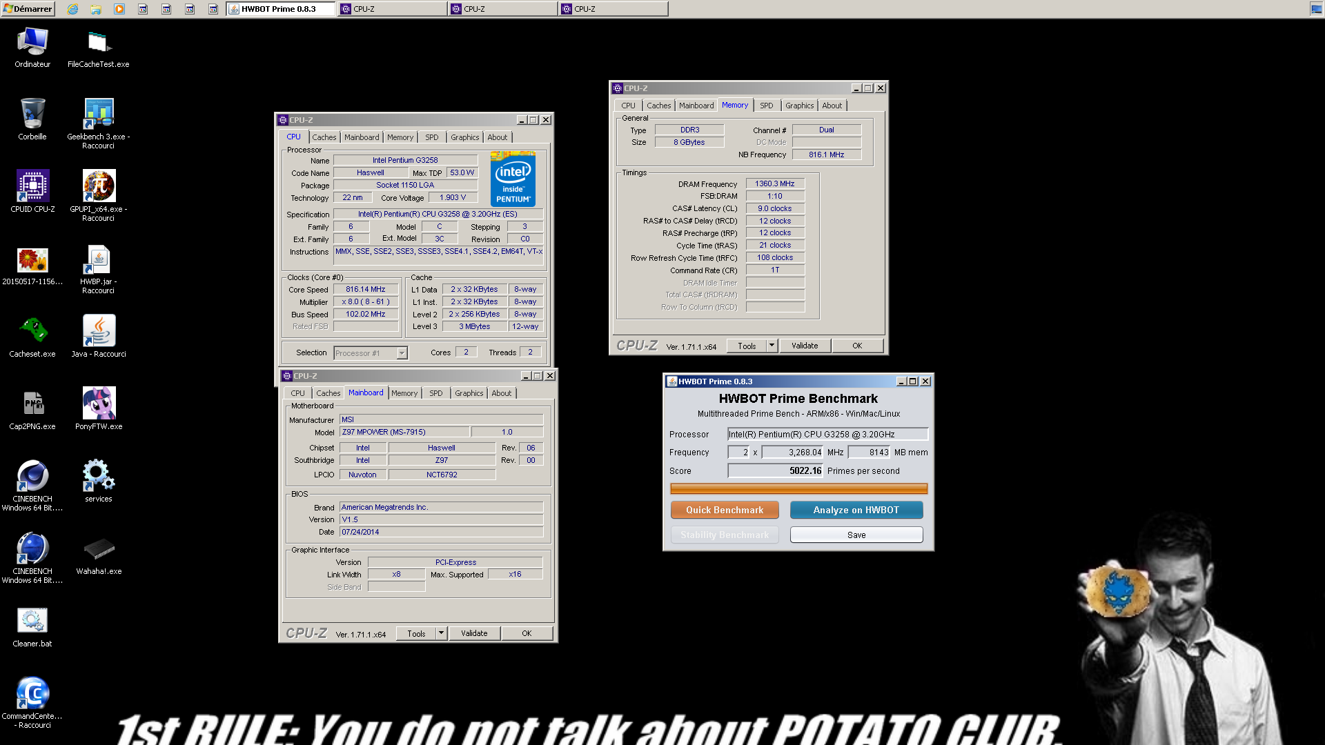Image resolution: width=1325 pixels, height=745 pixels.
Task: Open PonyFTW.exe desktop icon
Action: point(98,409)
